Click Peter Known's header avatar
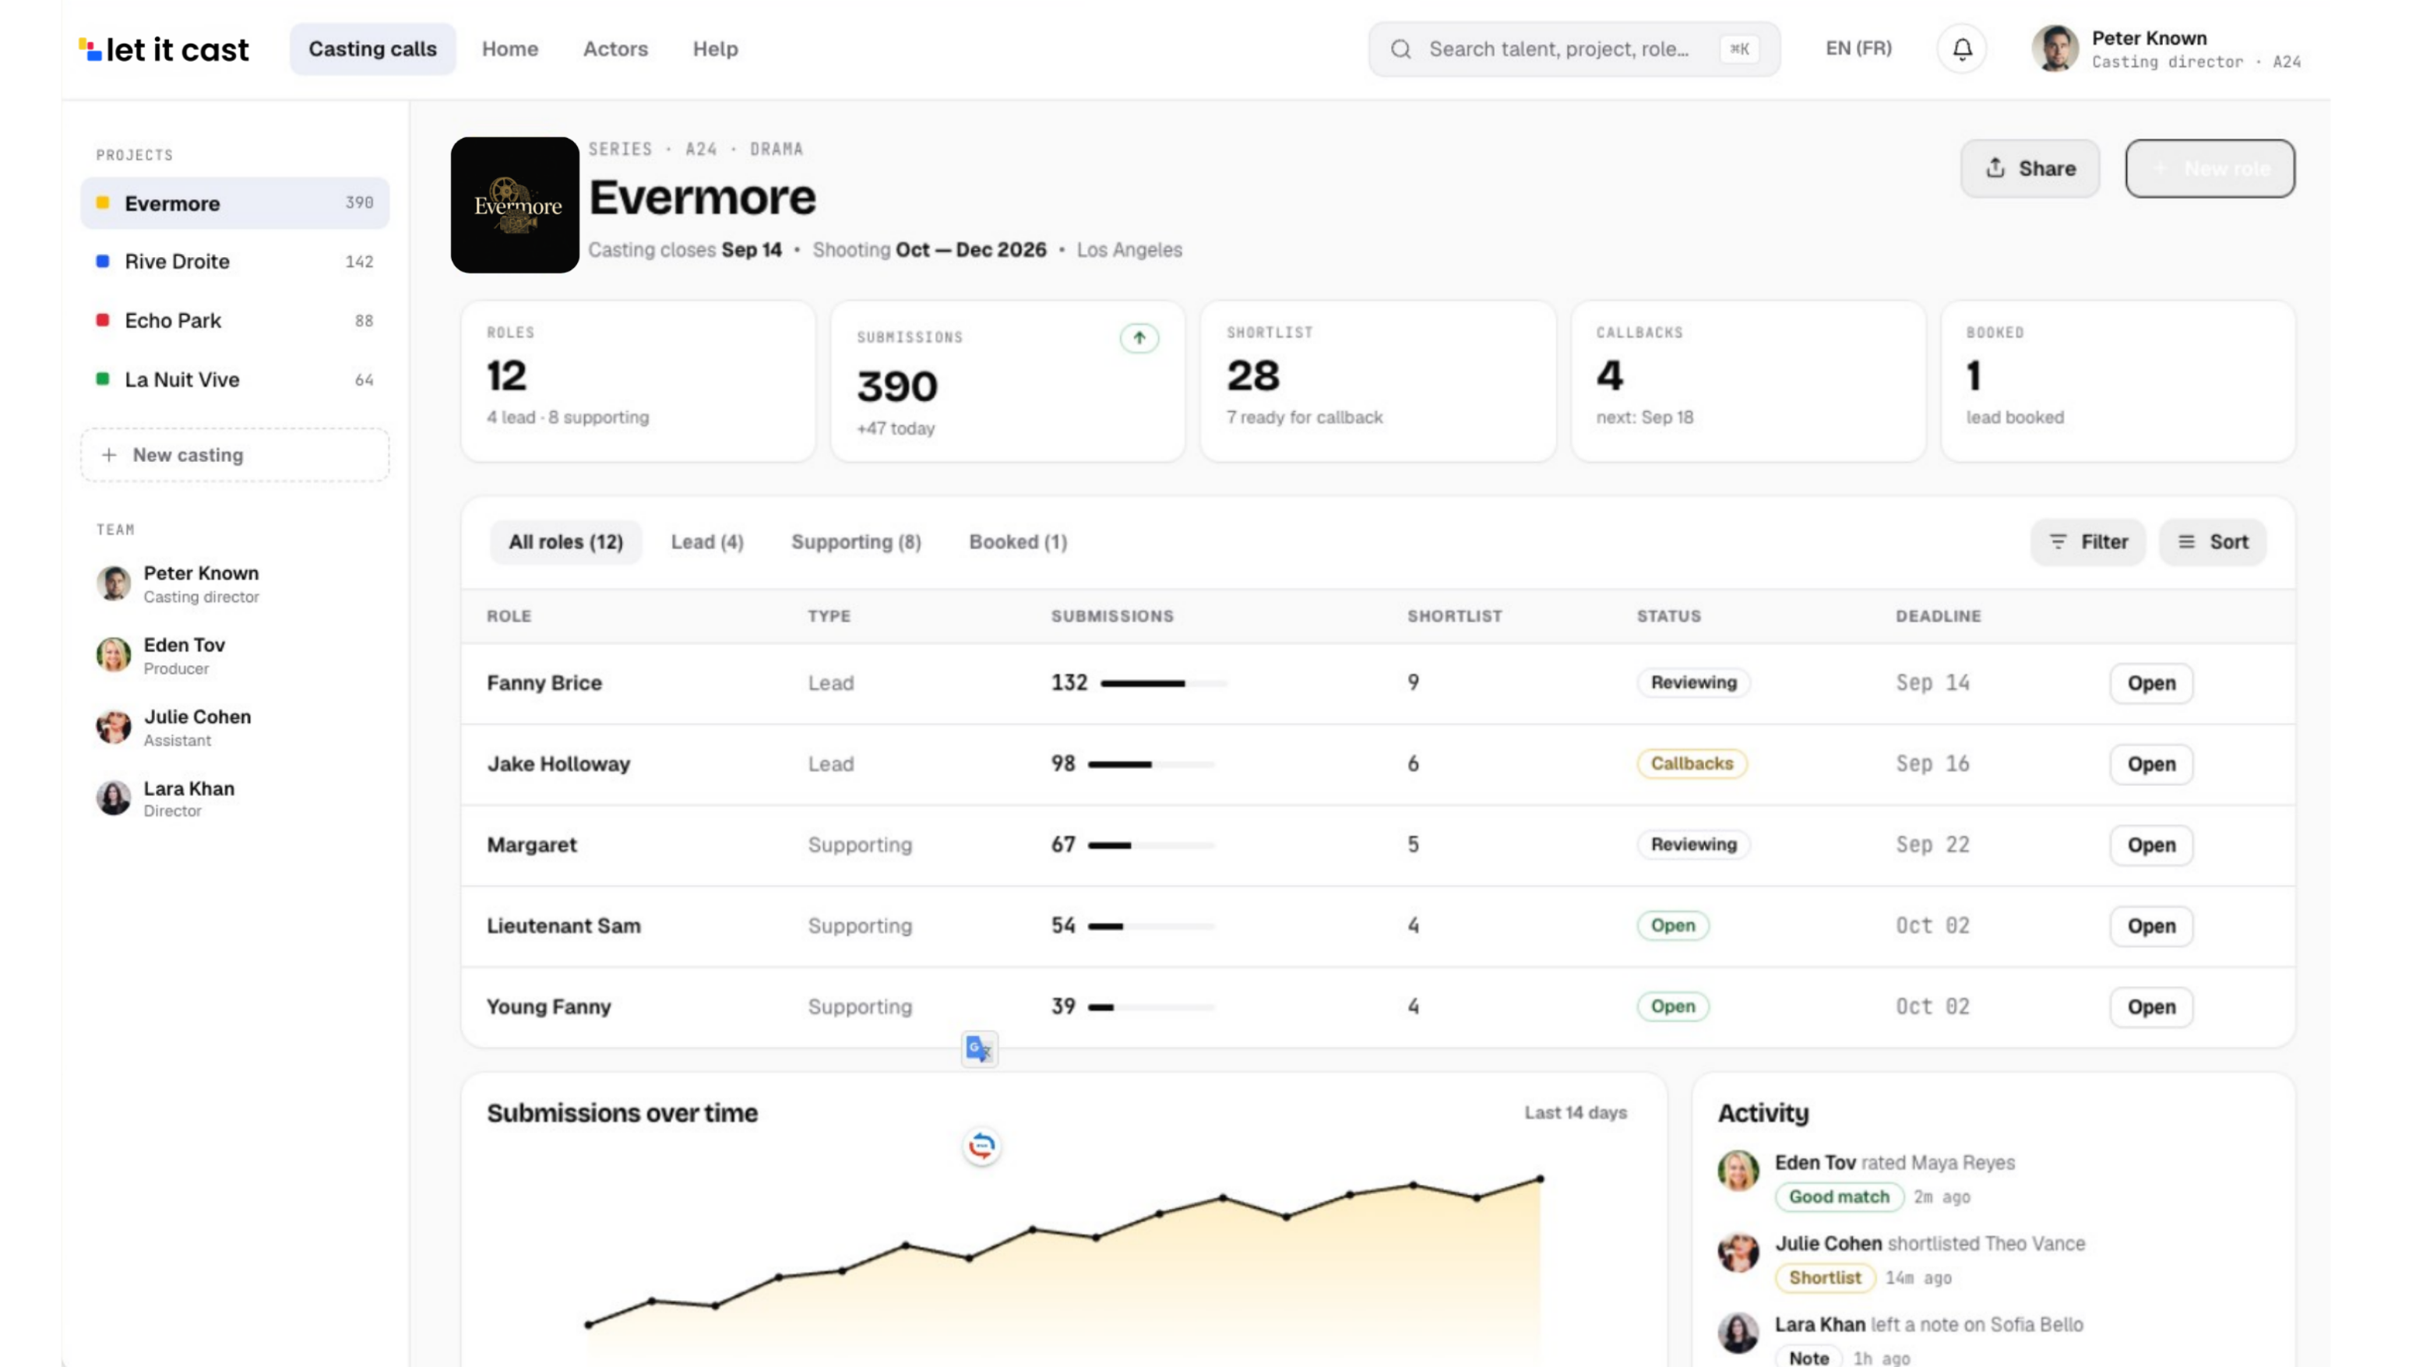This screenshot has width=2430, height=1367. pos(2055,49)
